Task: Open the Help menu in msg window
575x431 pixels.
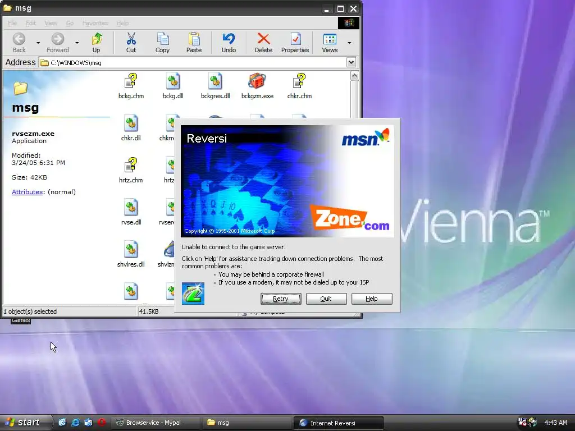Action: [x=122, y=23]
